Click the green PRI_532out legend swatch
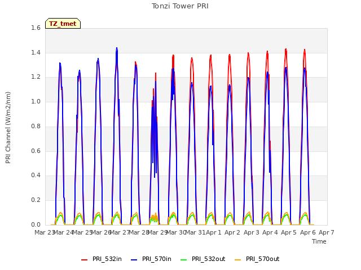The image size is (361, 270). [184, 260]
